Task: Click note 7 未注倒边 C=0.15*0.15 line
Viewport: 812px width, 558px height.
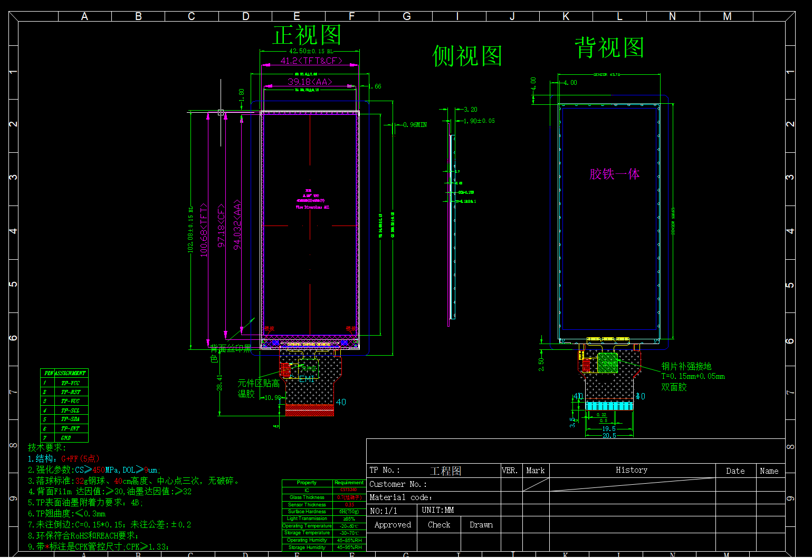Action: click(x=110, y=524)
